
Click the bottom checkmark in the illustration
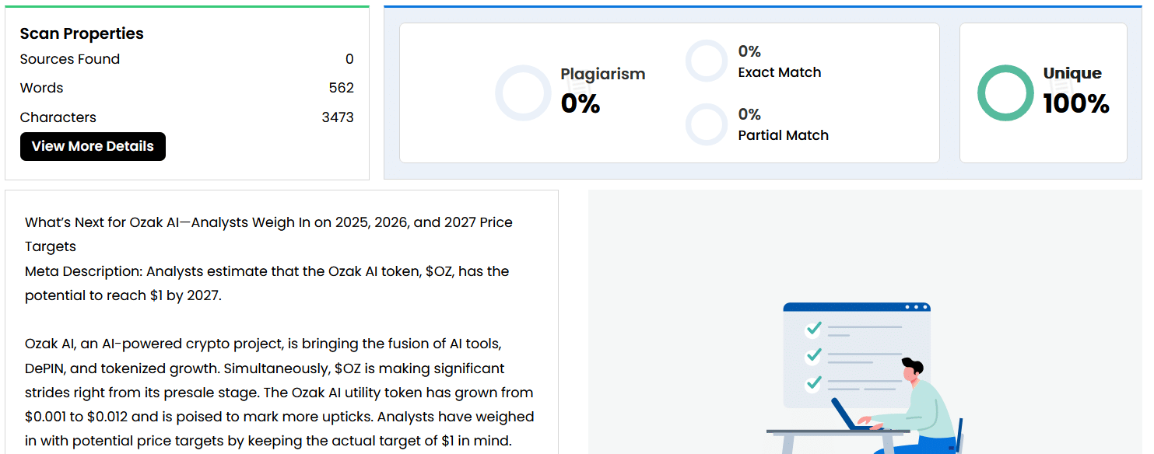pyautogui.click(x=813, y=382)
